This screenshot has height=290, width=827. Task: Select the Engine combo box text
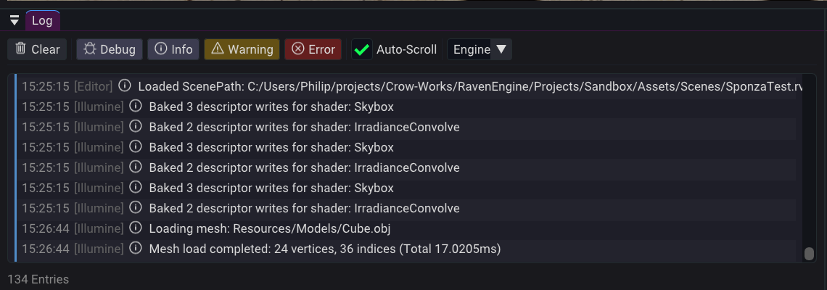(x=472, y=49)
